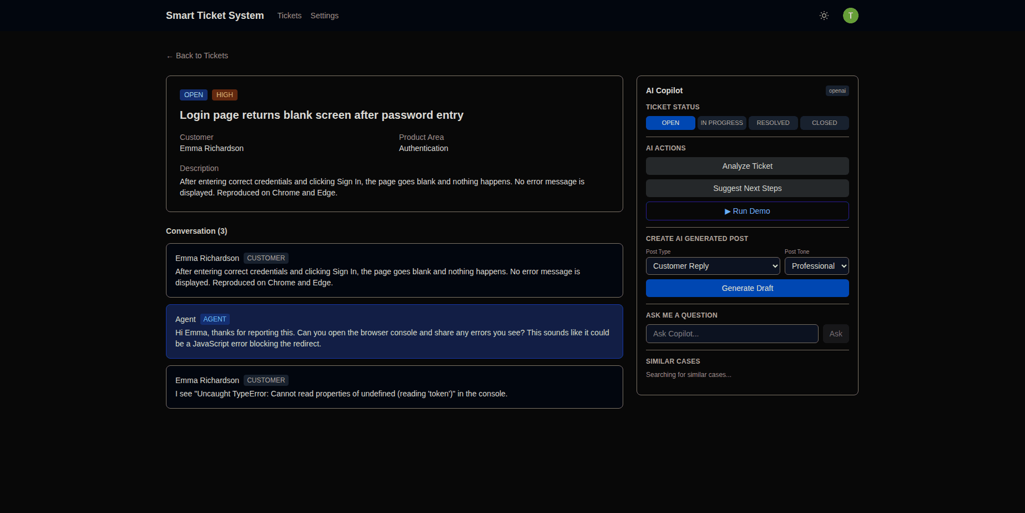Click the AI Copilot panel heading
Viewport: 1025px width, 513px height.
click(x=664, y=90)
